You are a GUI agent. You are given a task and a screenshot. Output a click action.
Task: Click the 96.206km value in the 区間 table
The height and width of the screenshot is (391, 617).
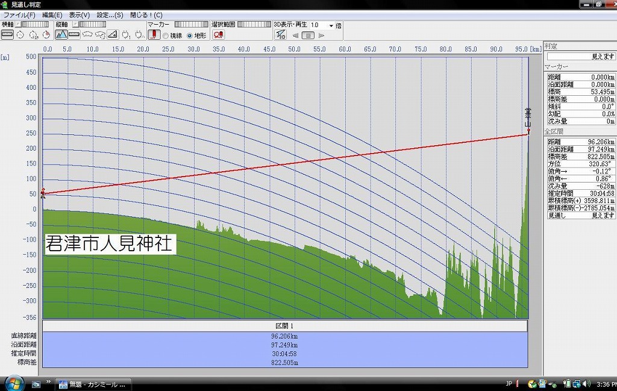click(x=284, y=336)
